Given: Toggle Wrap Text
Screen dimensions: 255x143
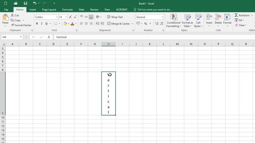Looking at the screenshot, I should [115, 17].
